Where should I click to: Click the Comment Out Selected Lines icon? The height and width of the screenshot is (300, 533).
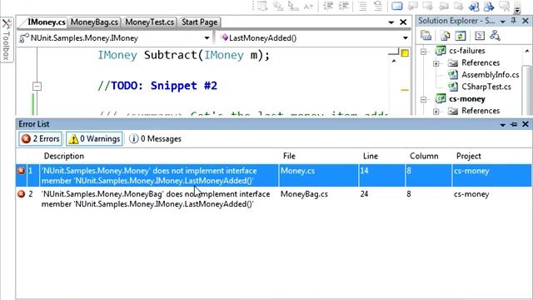point(363,6)
